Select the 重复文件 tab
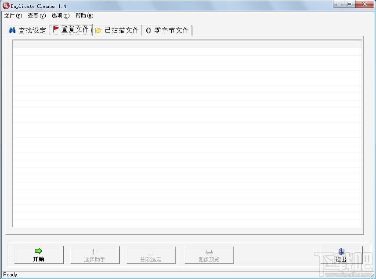Image resolution: width=376 pixels, height=279 pixels. coord(71,30)
